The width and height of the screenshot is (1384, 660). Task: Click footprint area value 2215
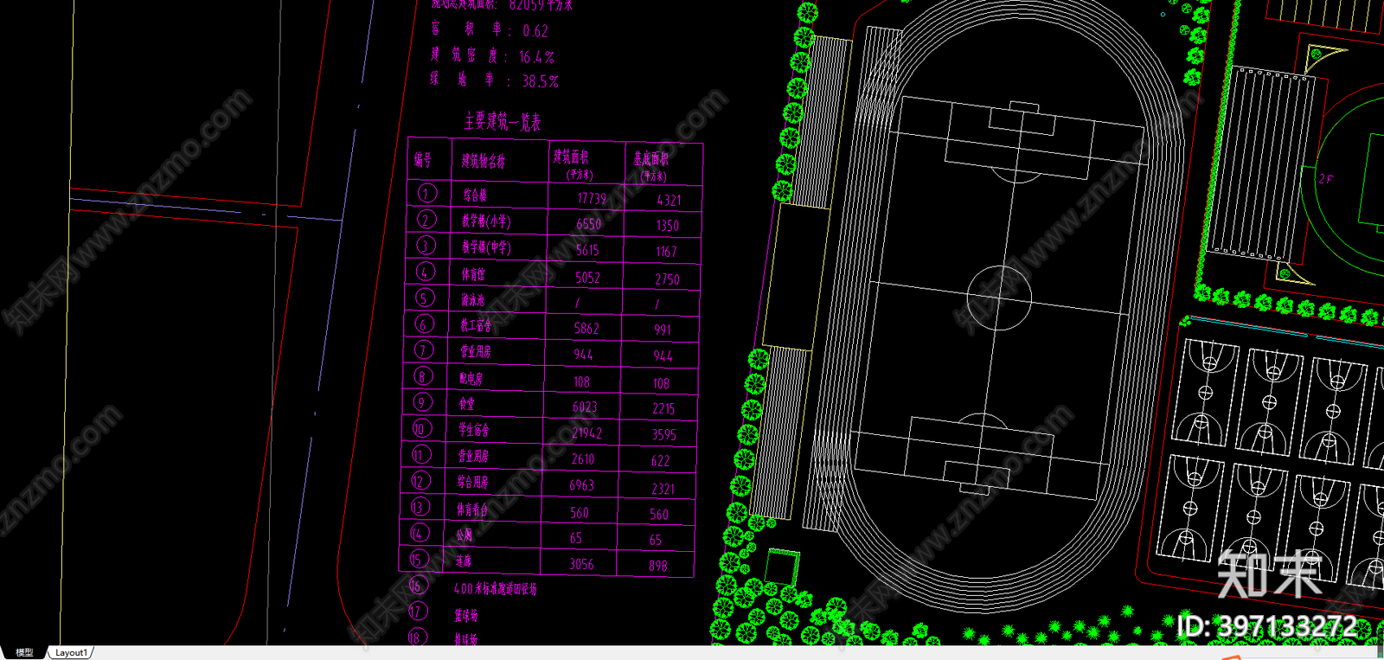[x=663, y=409]
